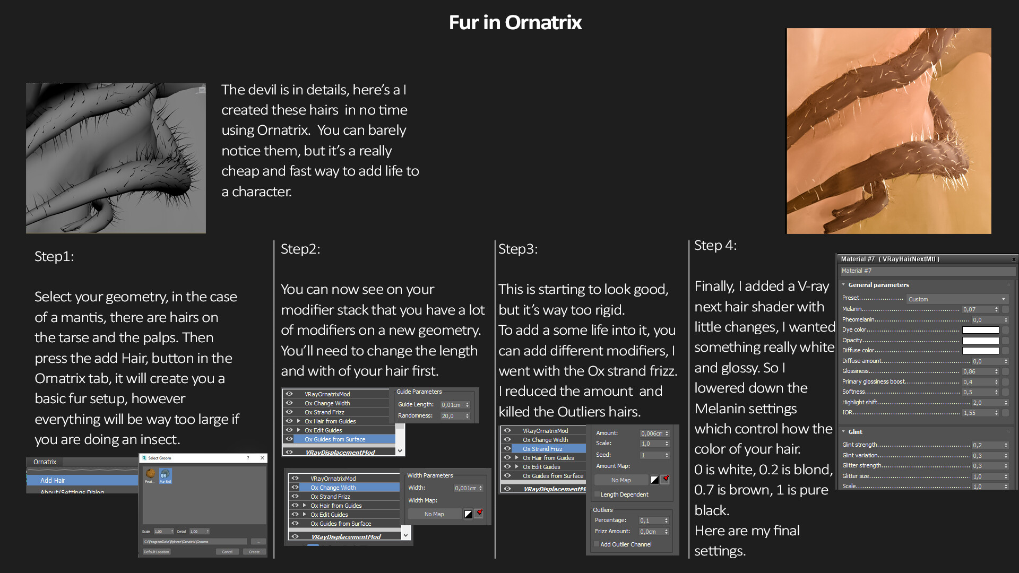1019x573 pixels.
Task: Click the black-white map icon under Width Map
Action: tap(468, 514)
